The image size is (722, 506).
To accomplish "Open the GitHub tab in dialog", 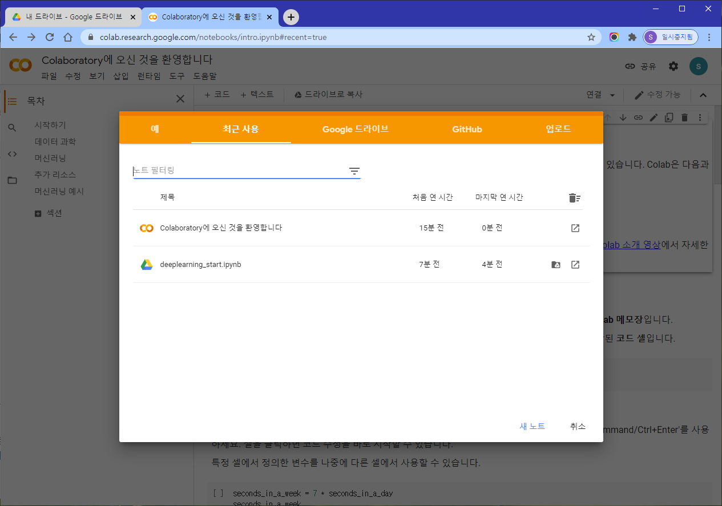I will point(467,129).
